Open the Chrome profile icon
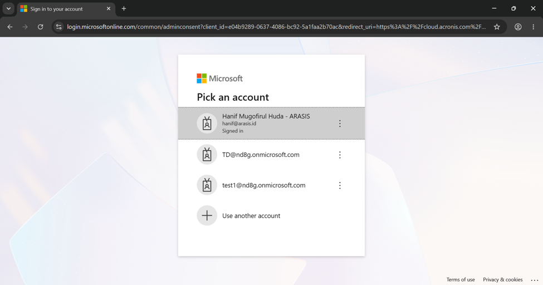This screenshot has height=285, width=543. [518, 27]
